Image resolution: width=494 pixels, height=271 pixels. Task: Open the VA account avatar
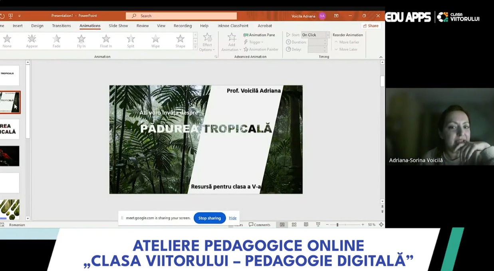322,16
